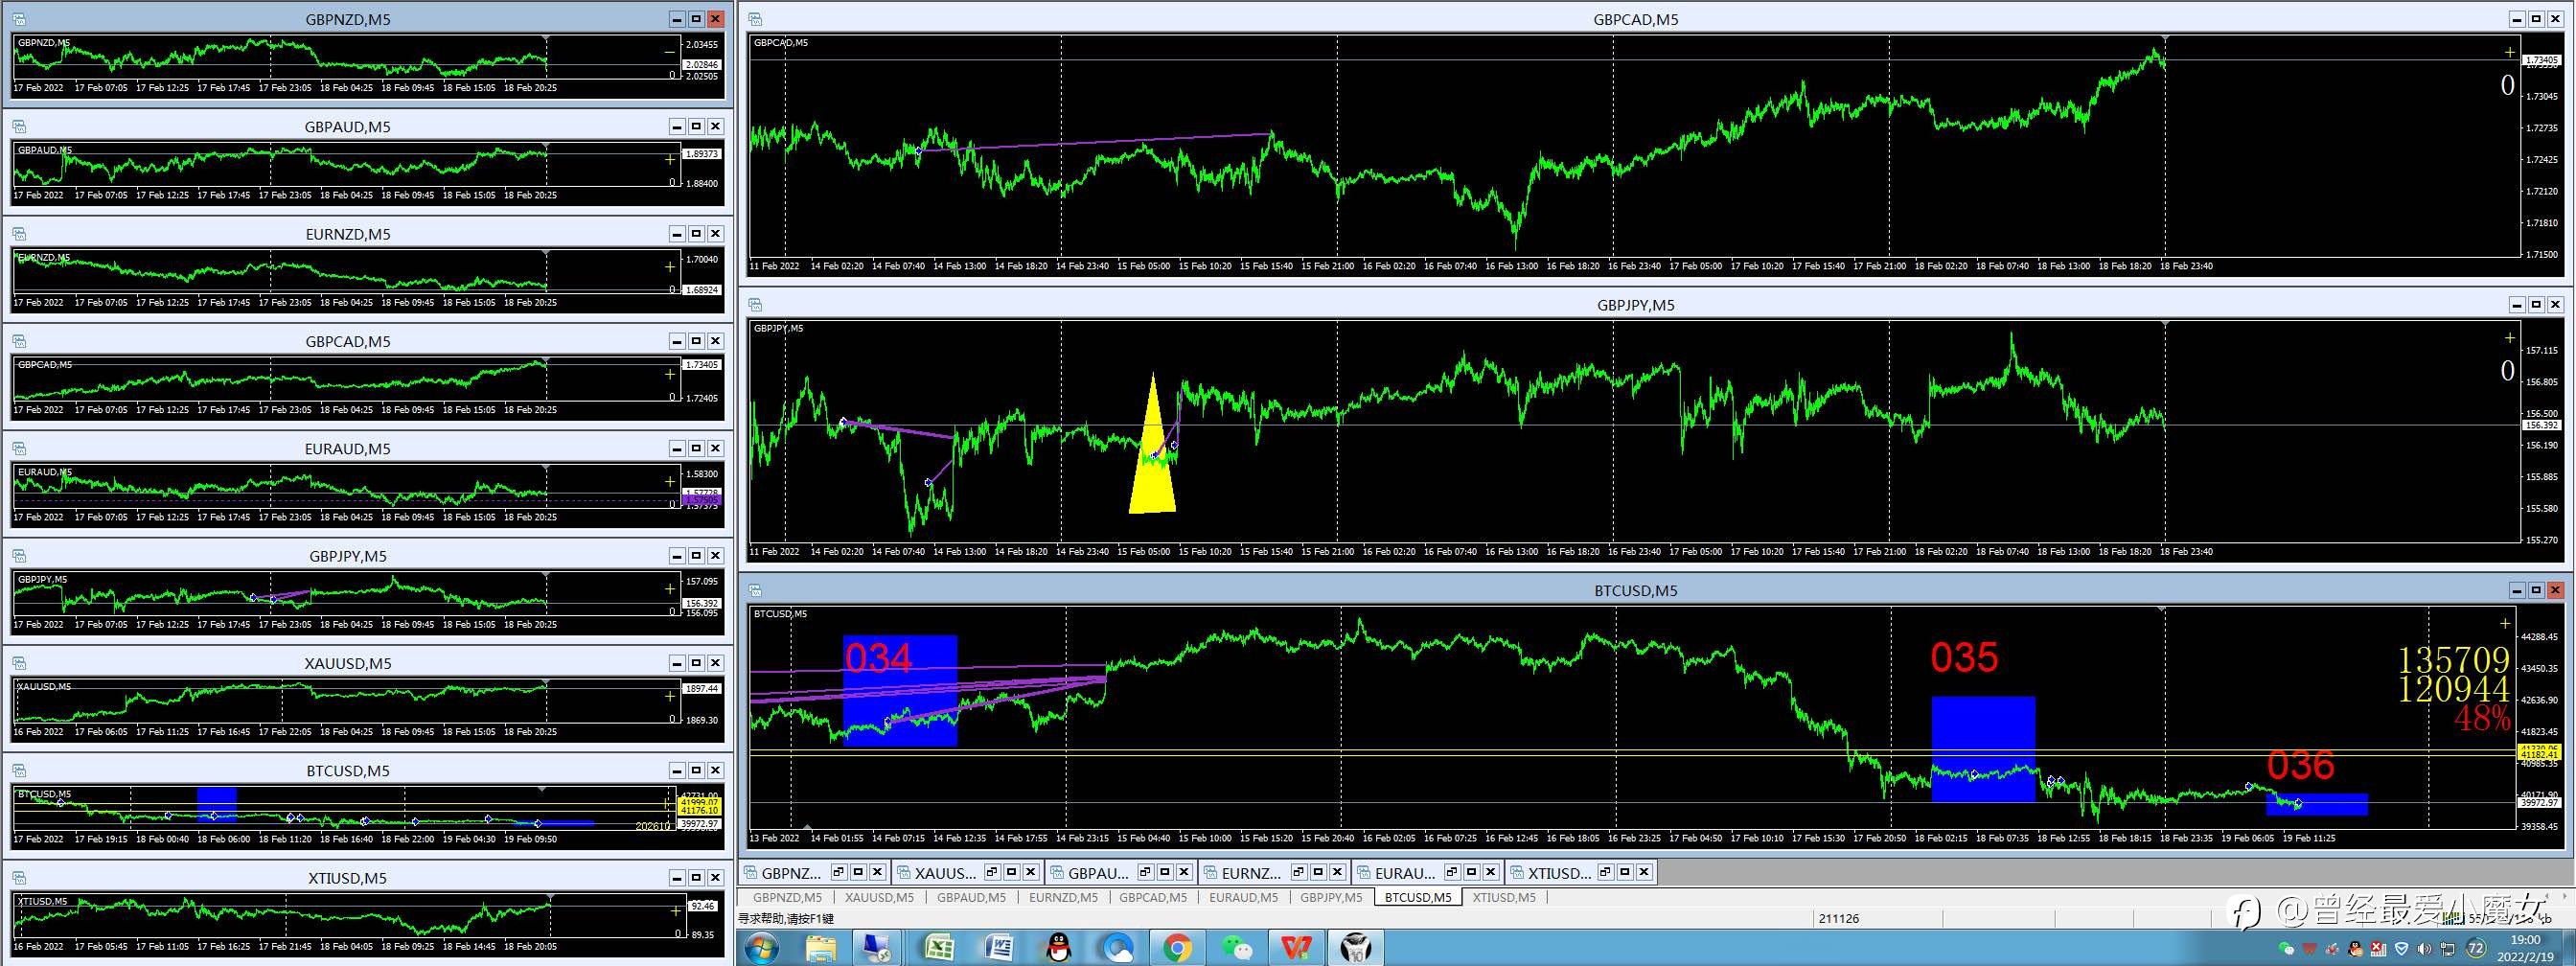Select the XTIUSD,M5 chart tab
Image resolution: width=2576 pixels, height=966 pixels.
[1503, 897]
